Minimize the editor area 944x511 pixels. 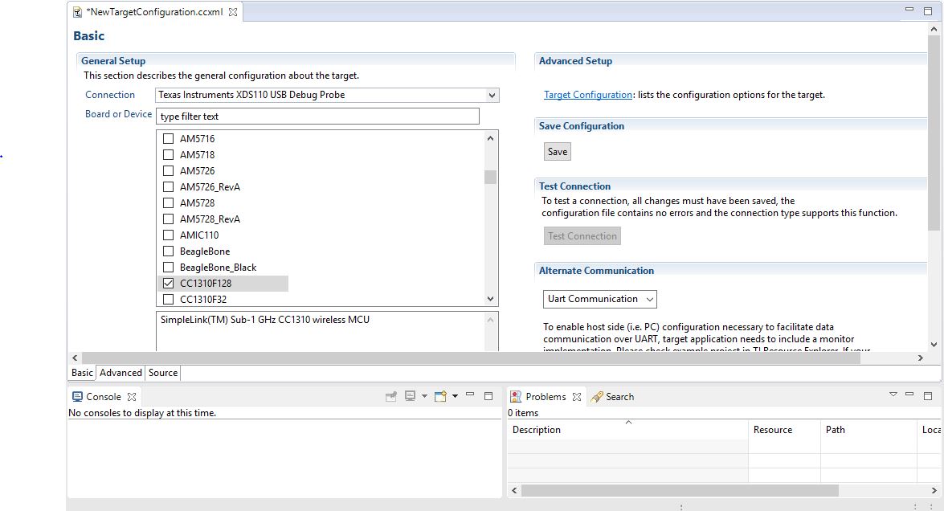[909, 10]
